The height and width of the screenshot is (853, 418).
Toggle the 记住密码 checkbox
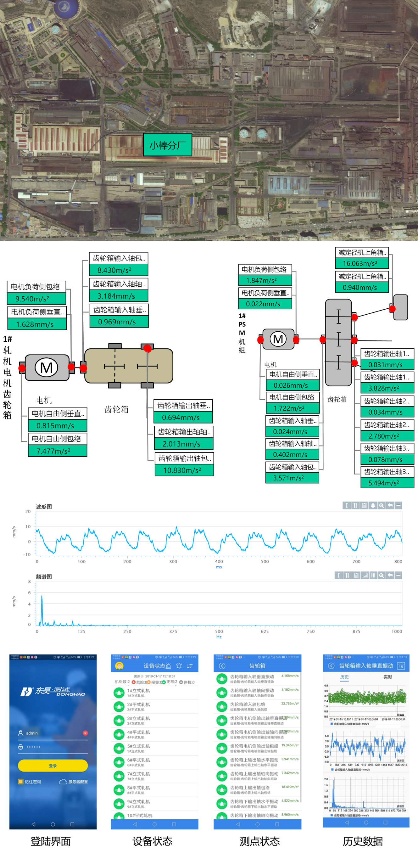[20, 782]
